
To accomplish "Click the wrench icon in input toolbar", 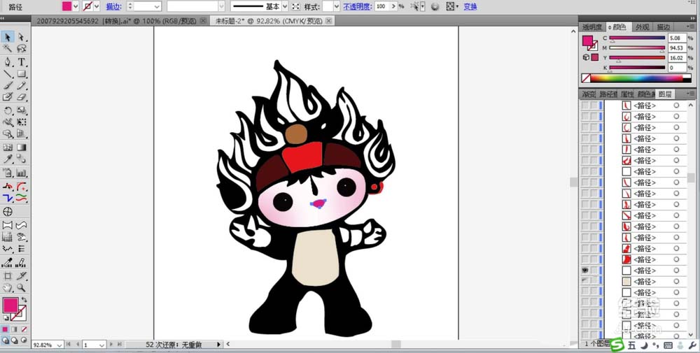I will 693,345.
